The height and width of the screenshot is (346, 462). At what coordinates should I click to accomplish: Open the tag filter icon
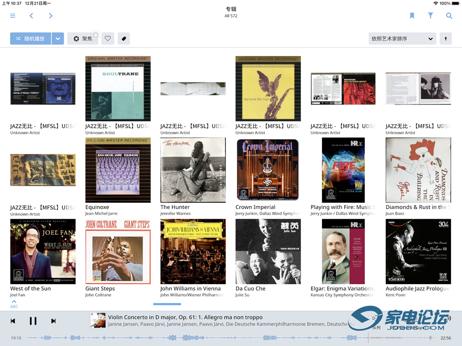(x=124, y=39)
